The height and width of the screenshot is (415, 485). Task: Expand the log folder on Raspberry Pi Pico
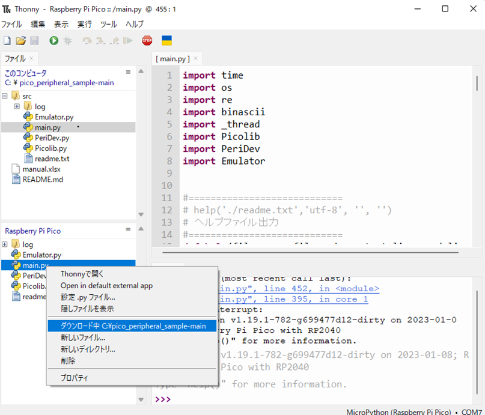coord(5,245)
